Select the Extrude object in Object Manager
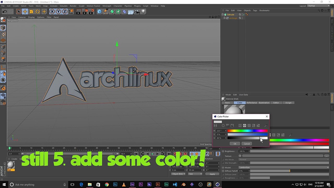The width and height of the screenshot is (334, 188). (231, 15)
